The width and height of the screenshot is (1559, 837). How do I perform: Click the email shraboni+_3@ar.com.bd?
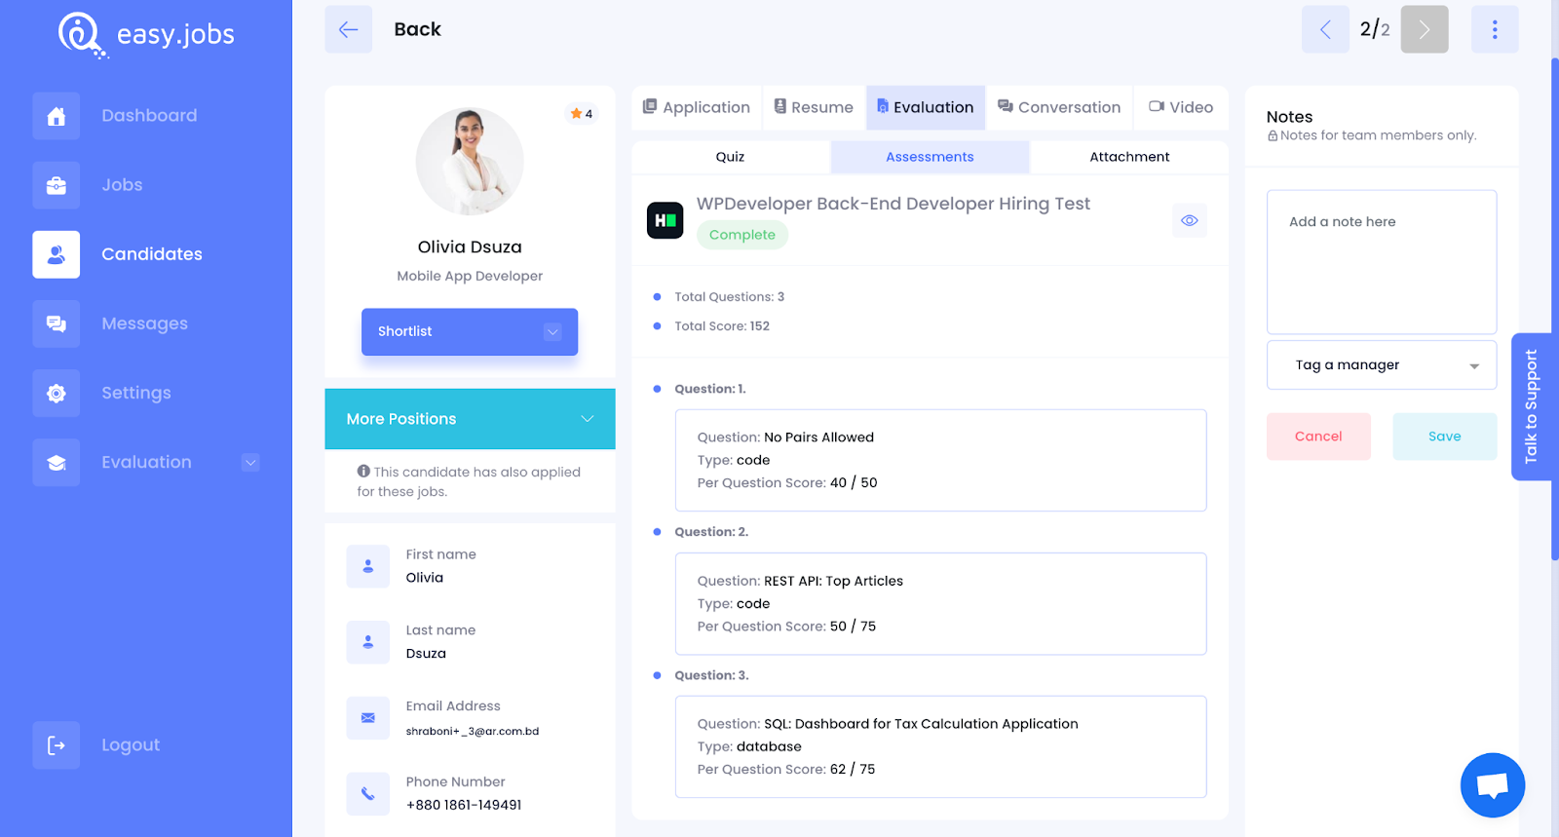(473, 732)
